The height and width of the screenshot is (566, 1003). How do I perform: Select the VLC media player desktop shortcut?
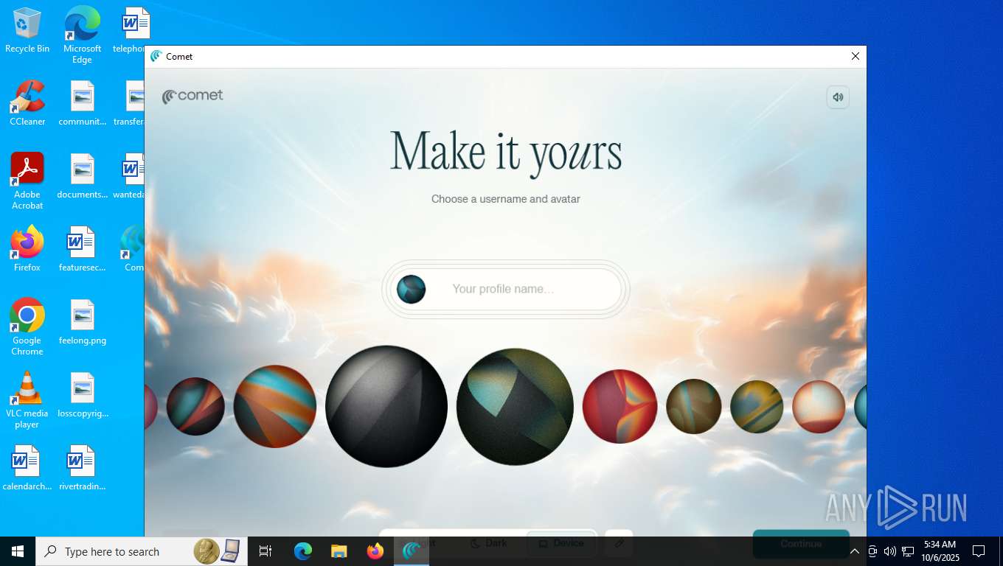coord(27,400)
